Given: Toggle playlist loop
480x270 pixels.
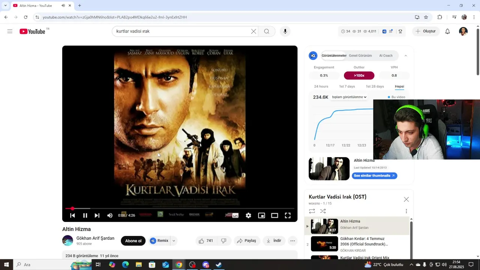Looking at the screenshot, I should pos(312,211).
